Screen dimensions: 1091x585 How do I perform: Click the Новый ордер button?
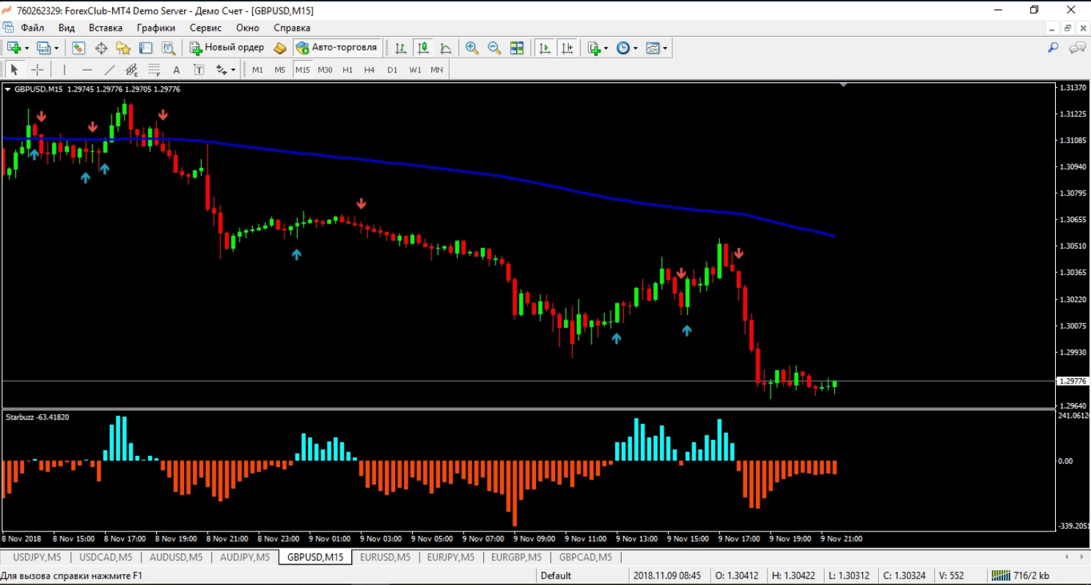[x=227, y=48]
